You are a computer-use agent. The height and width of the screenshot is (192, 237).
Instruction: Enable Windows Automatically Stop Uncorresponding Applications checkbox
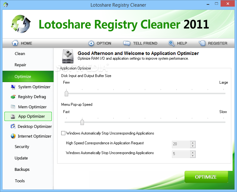click(x=63, y=133)
